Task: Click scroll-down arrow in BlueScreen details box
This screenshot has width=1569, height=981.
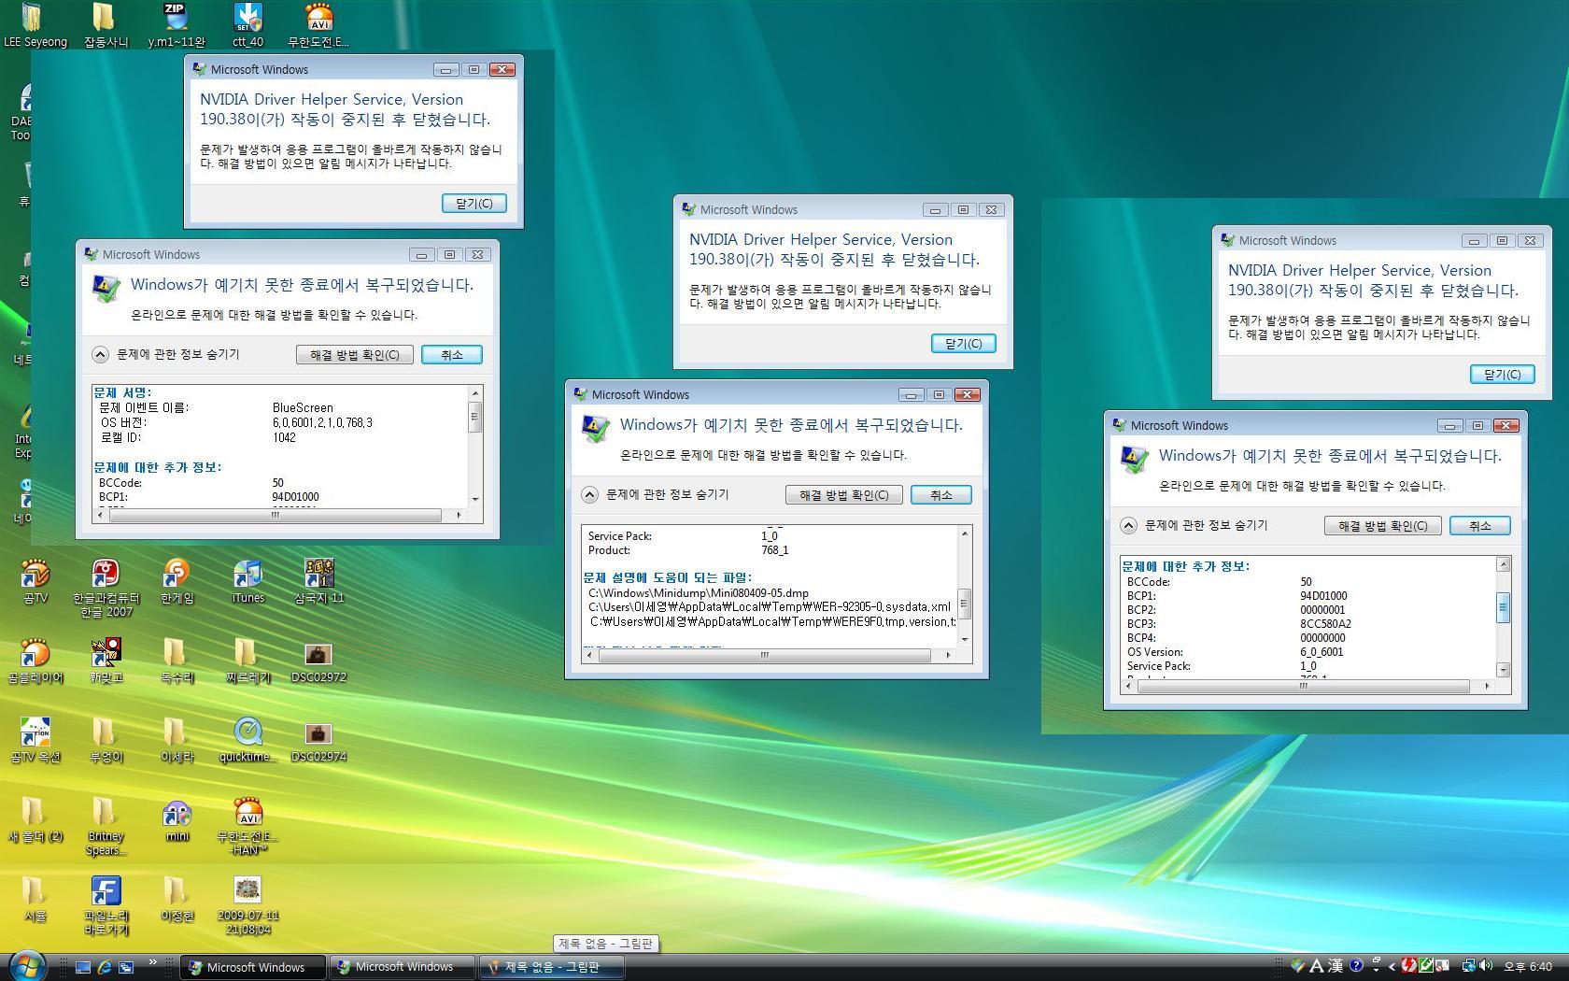Action: click(475, 500)
